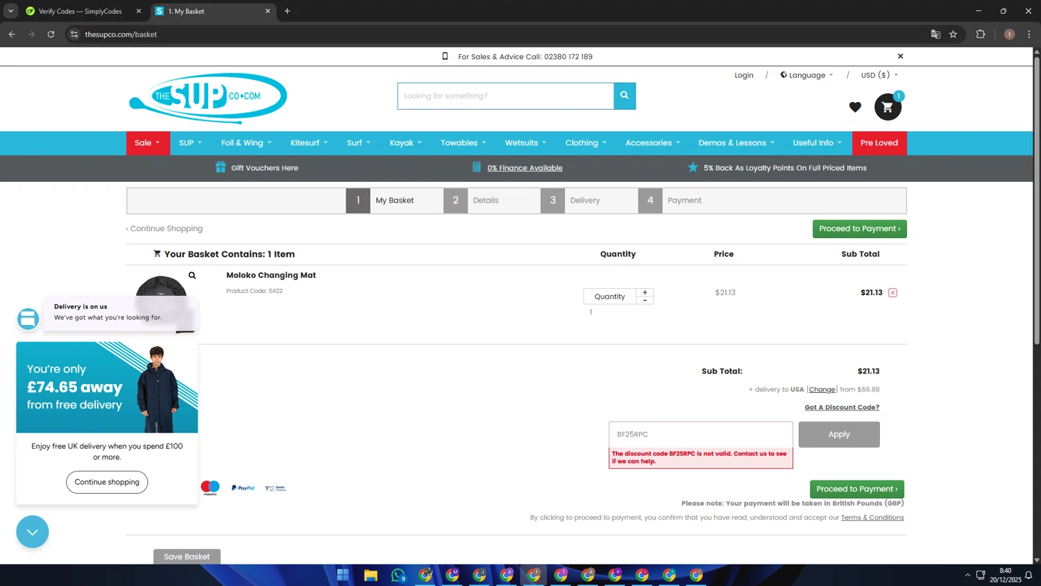
Task: Click the discount code input field
Action: 701,435
